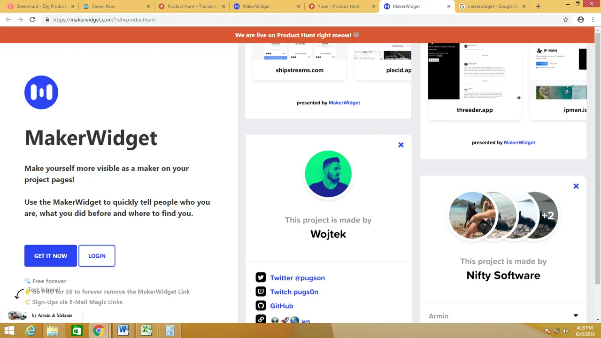Open the threader.app project card
Image resolution: width=601 pixels, height=338 pixels.
[475, 81]
